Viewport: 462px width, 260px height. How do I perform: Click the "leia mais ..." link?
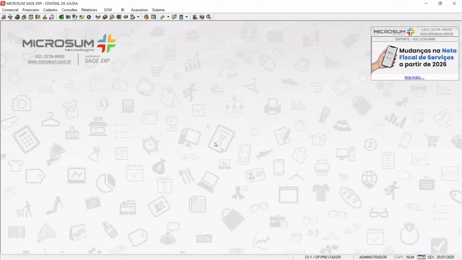point(414,77)
